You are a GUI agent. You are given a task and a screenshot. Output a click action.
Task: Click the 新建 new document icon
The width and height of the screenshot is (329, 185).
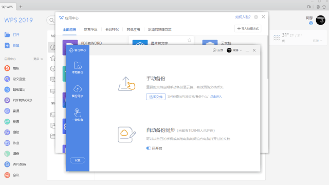click(x=7, y=45)
